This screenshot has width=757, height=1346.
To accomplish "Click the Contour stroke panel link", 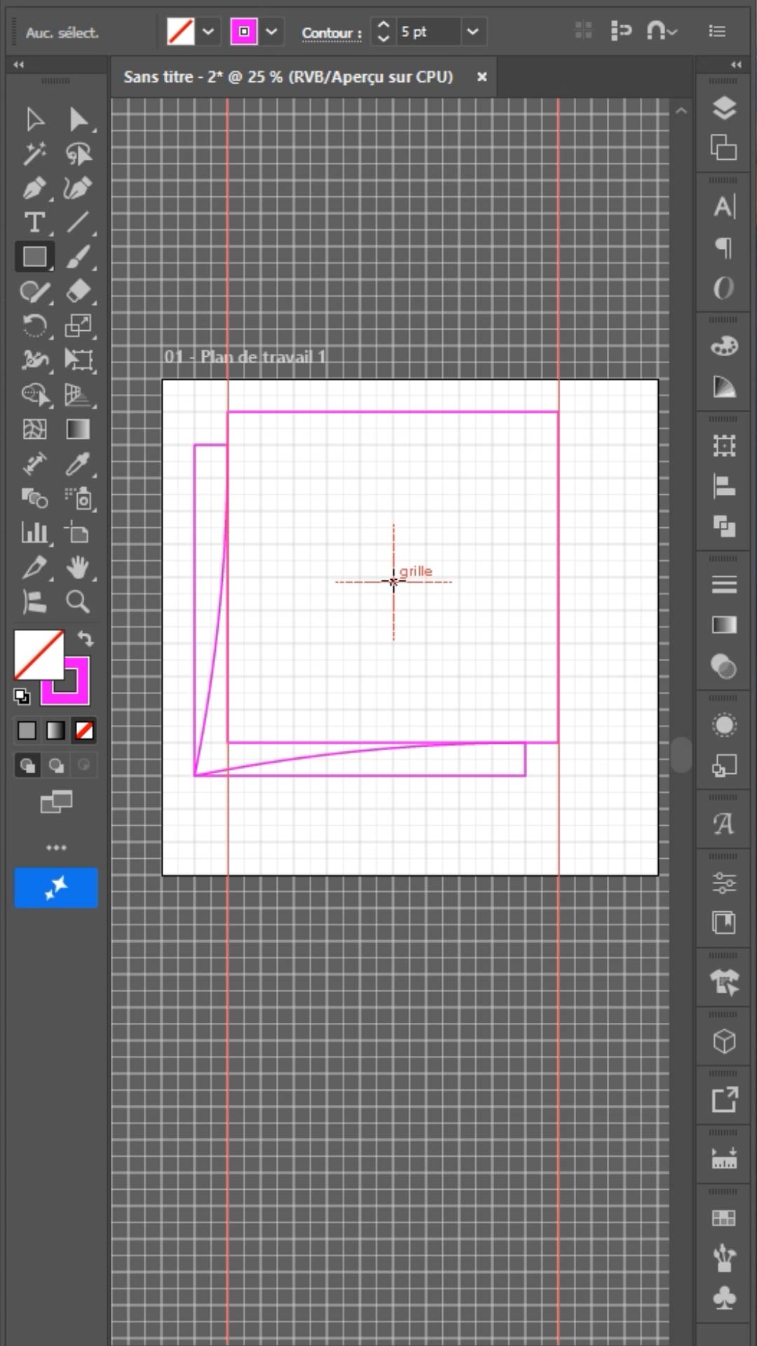I will [332, 33].
